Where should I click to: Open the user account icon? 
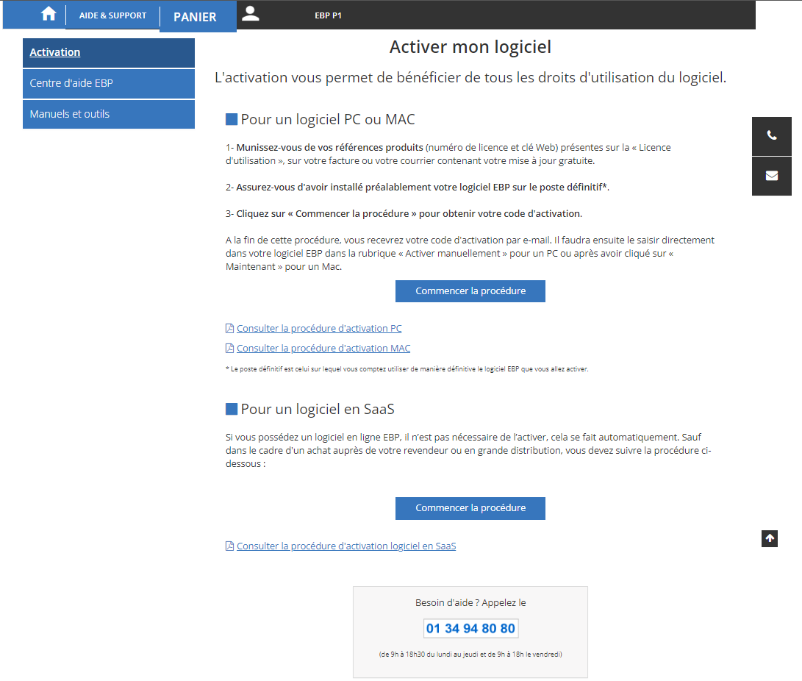tap(251, 14)
